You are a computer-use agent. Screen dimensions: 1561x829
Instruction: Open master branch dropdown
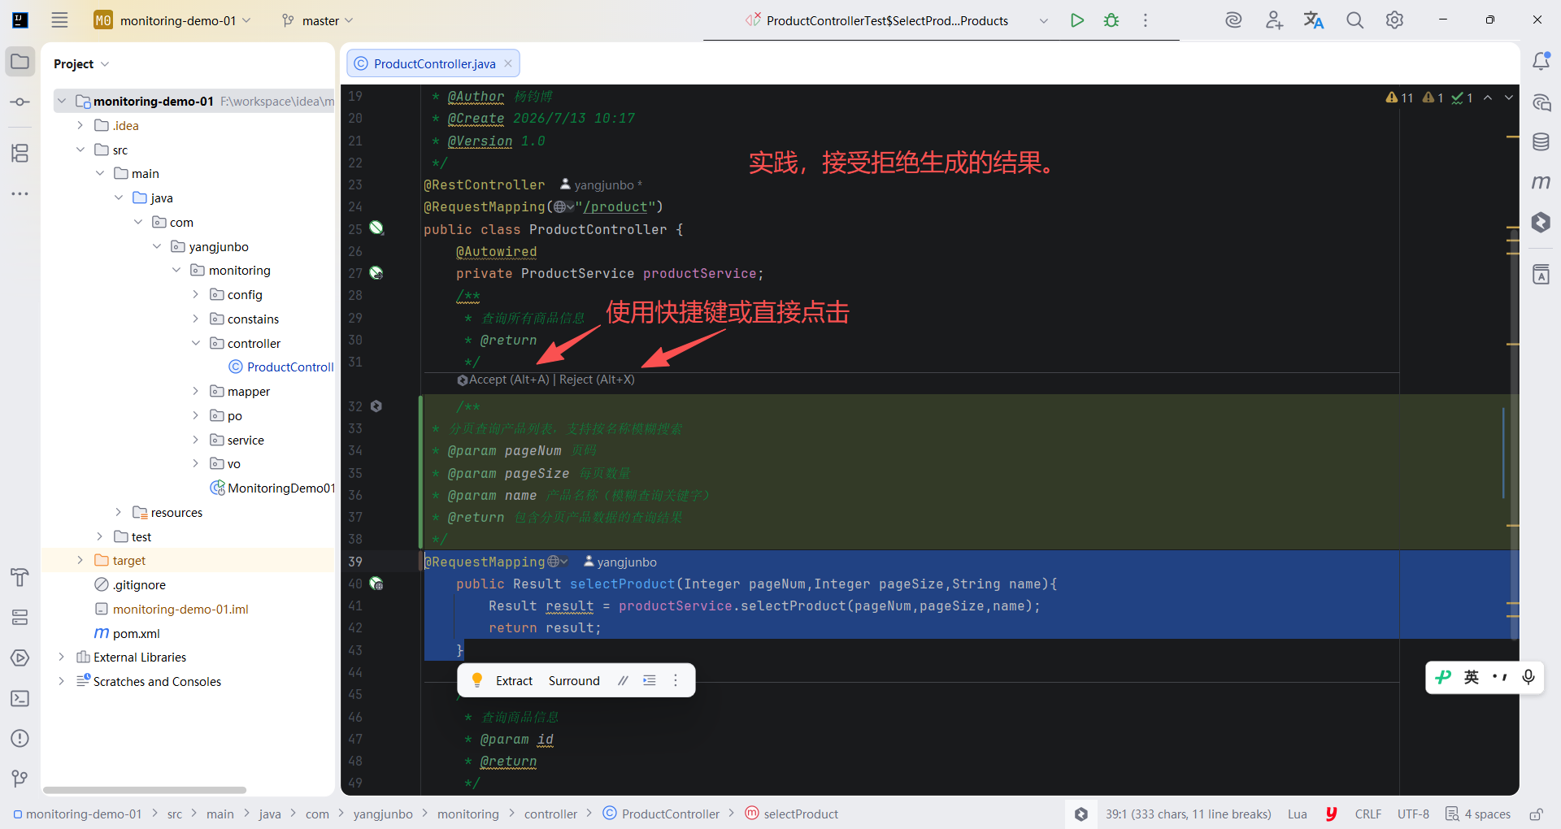tap(318, 20)
